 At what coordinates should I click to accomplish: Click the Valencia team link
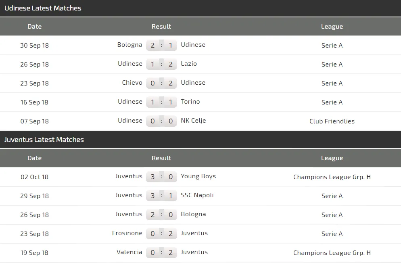pos(129,252)
